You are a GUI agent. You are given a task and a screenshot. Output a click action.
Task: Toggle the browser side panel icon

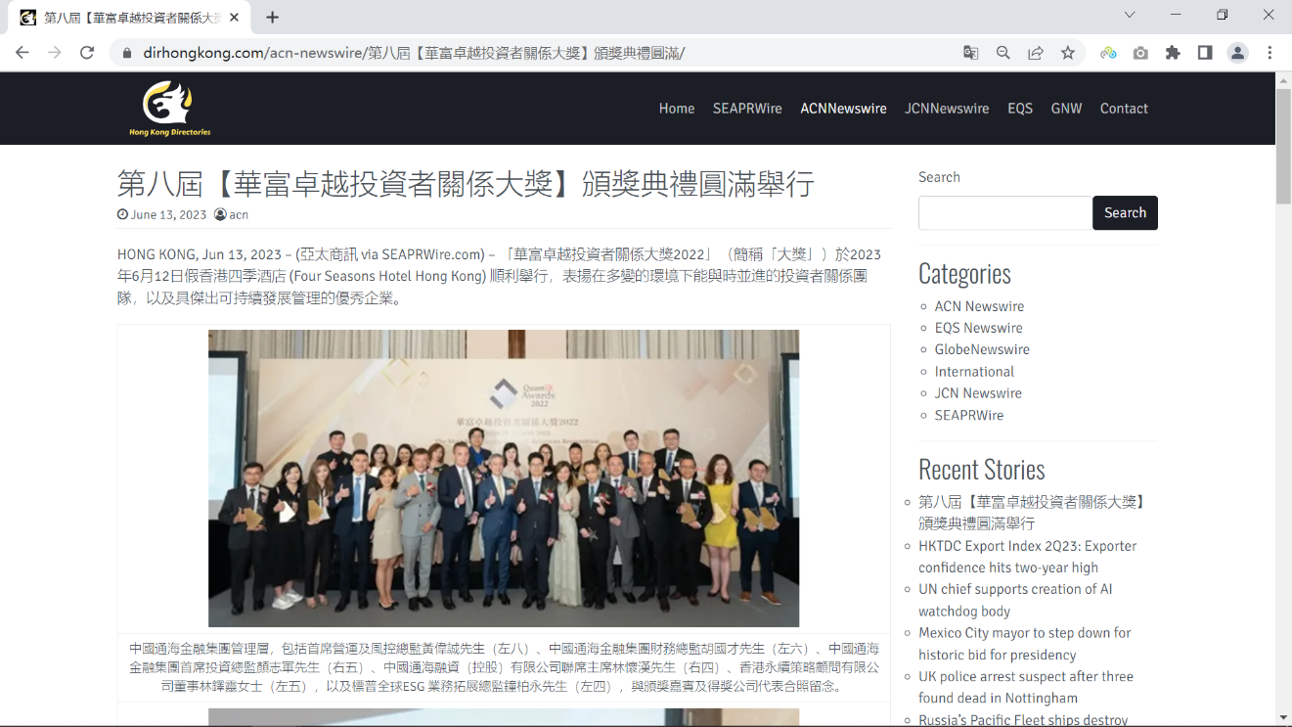coord(1205,53)
